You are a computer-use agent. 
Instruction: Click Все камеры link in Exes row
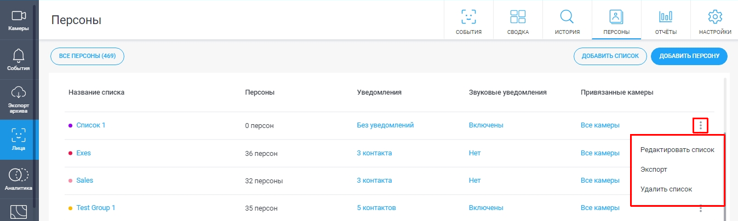600,153
